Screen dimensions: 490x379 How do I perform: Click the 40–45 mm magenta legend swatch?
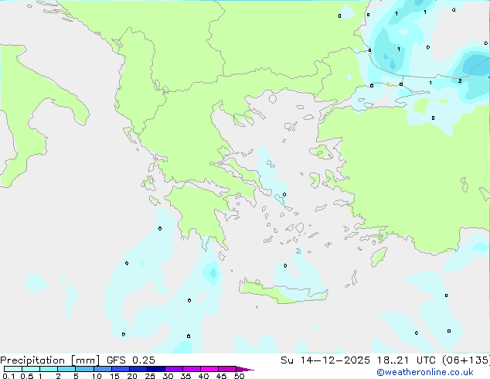[x=209, y=369]
